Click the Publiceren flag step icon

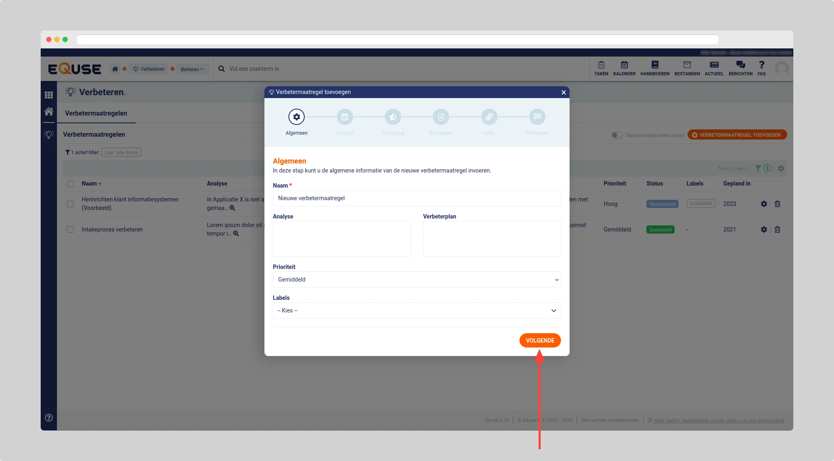click(x=537, y=117)
